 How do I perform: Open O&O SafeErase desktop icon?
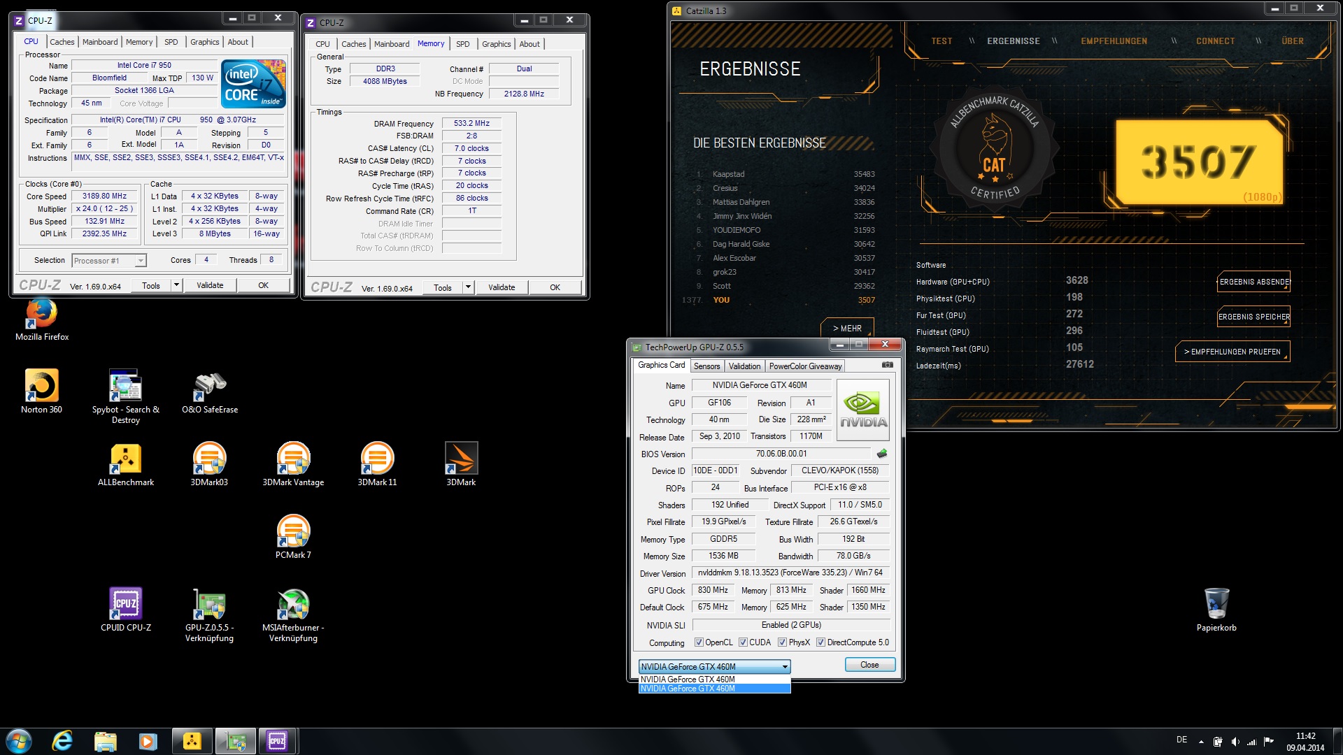point(210,391)
